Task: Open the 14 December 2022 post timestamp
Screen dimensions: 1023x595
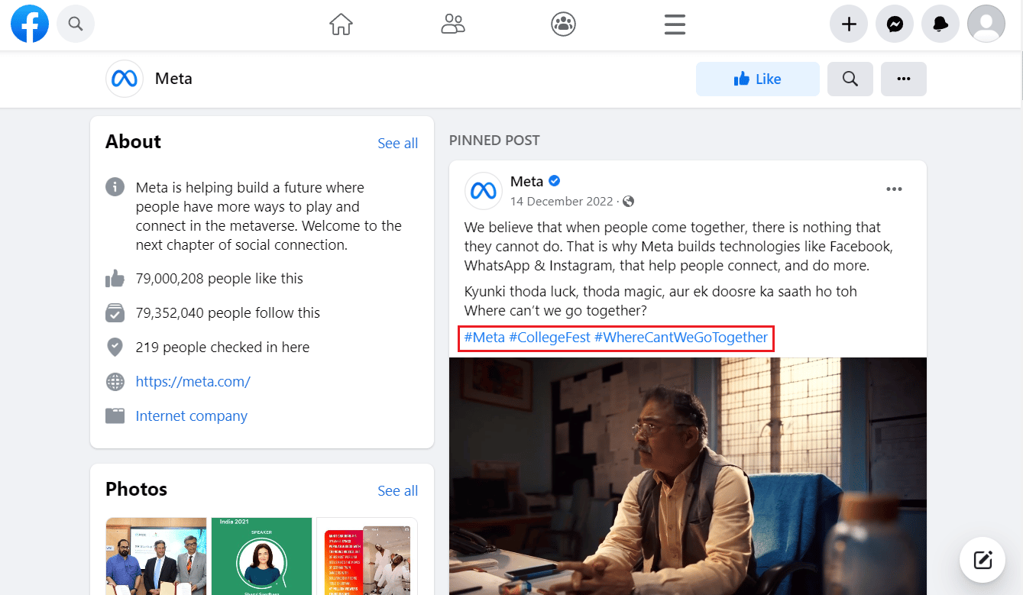Action: point(562,202)
